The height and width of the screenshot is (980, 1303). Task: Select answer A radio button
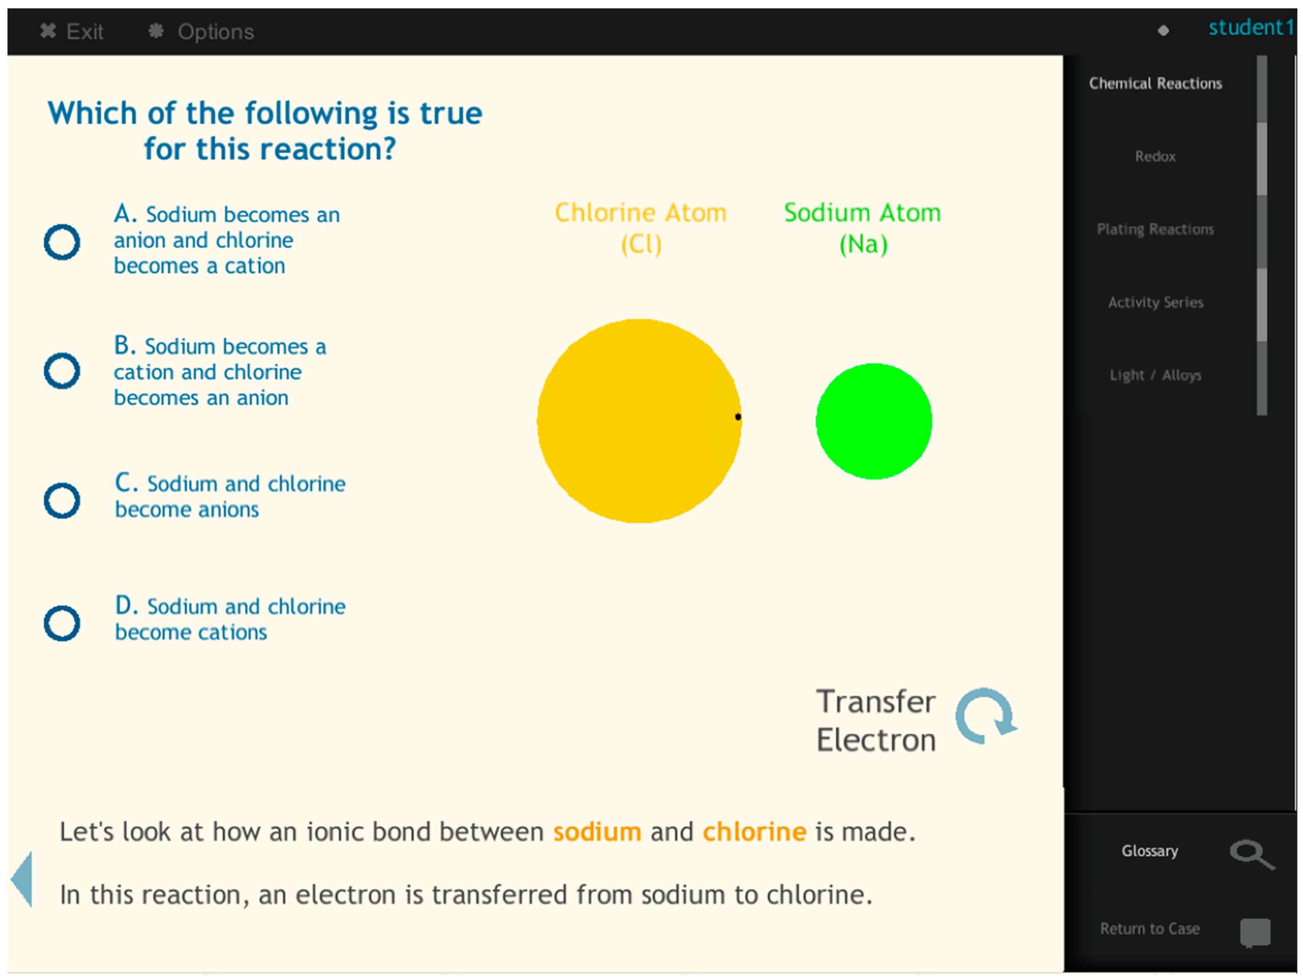click(62, 242)
